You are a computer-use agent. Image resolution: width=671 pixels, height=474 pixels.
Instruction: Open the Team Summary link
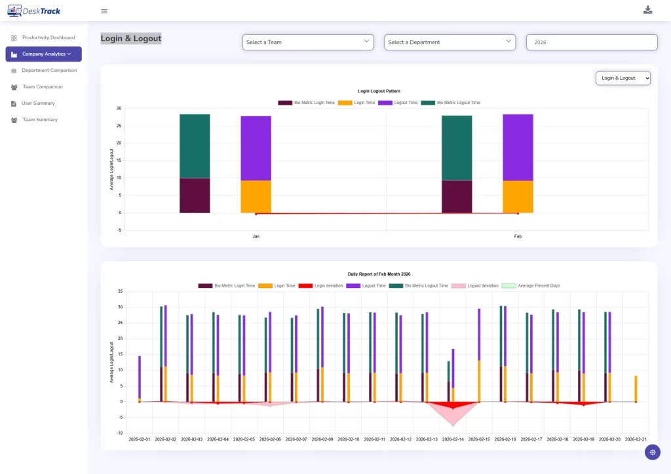click(40, 120)
